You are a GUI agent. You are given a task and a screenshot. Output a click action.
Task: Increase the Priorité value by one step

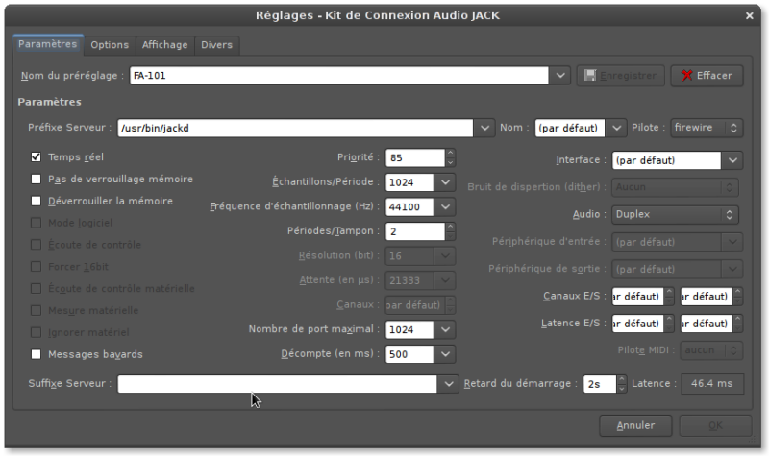click(450, 153)
